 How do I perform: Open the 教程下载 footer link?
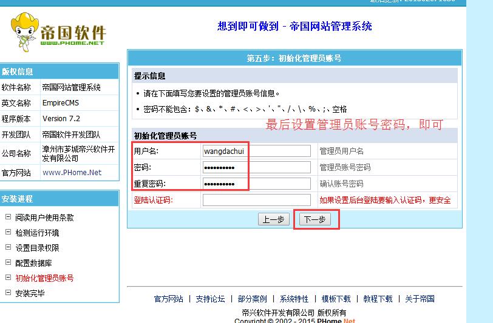(378, 299)
